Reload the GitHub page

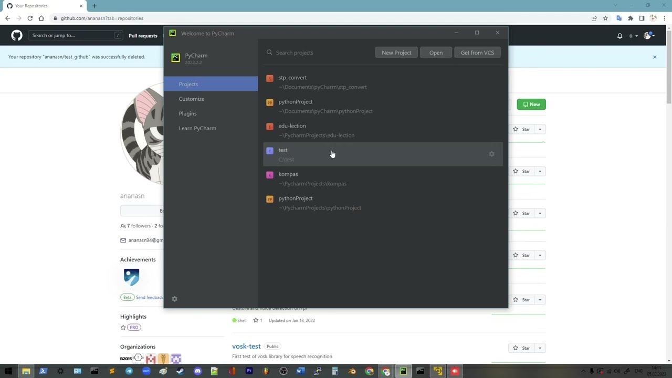click(x=30, y=18)
